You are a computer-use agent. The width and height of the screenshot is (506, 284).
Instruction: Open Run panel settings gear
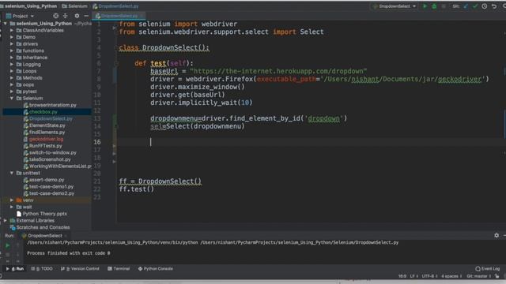click(497, 235)
